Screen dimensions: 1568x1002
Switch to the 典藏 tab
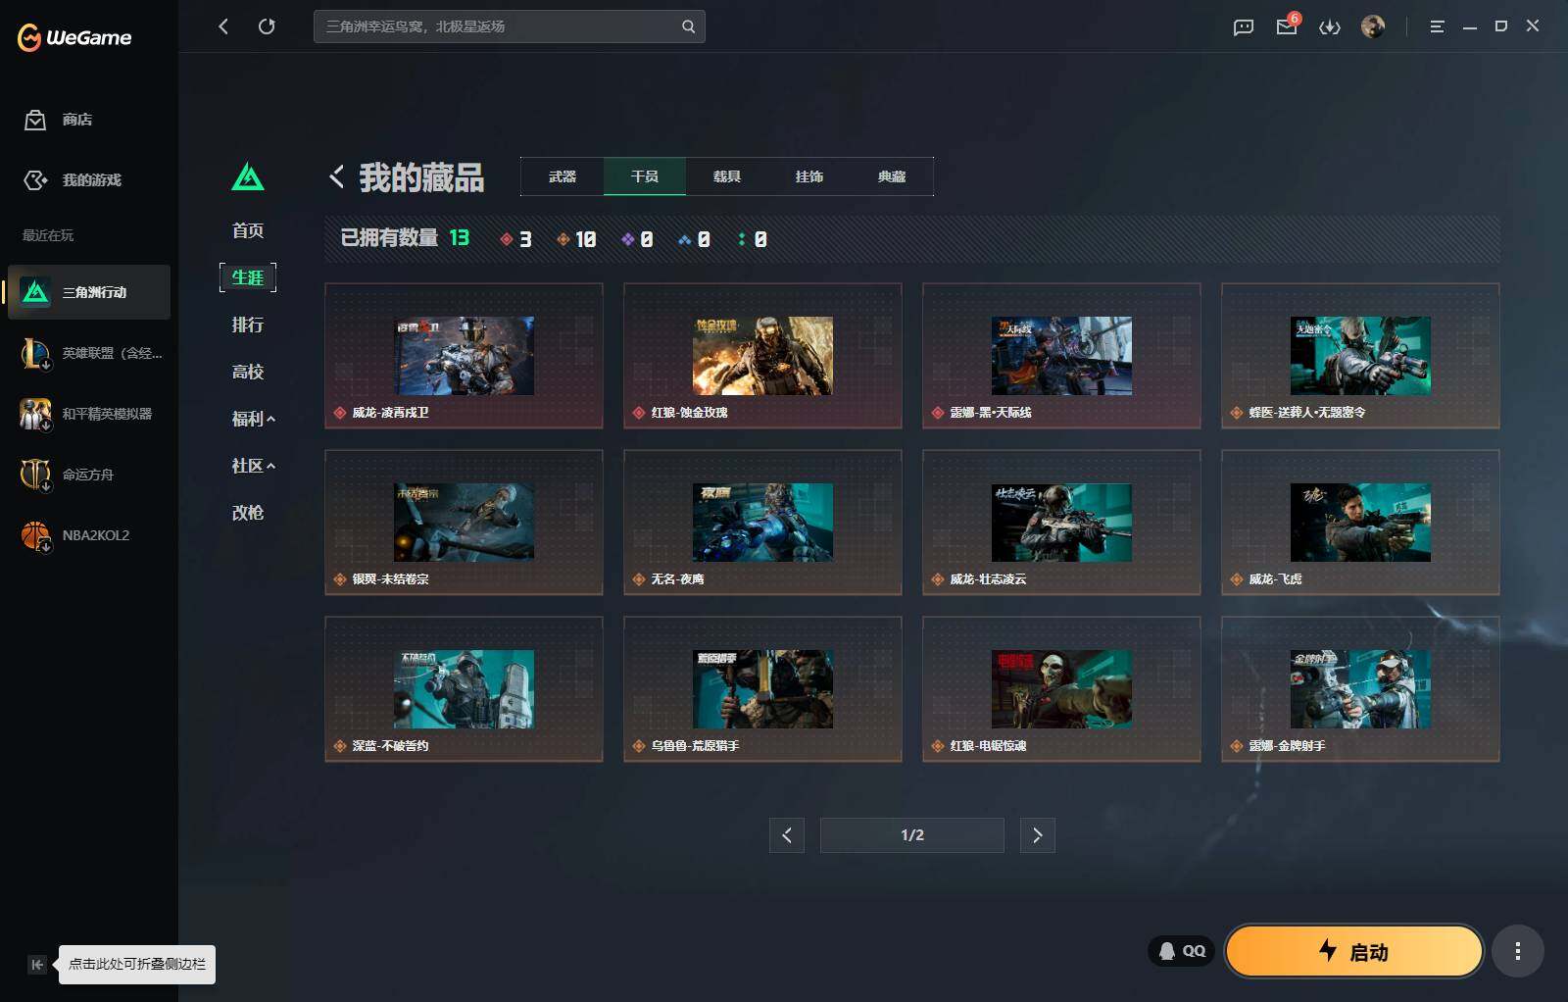point(892,176)
